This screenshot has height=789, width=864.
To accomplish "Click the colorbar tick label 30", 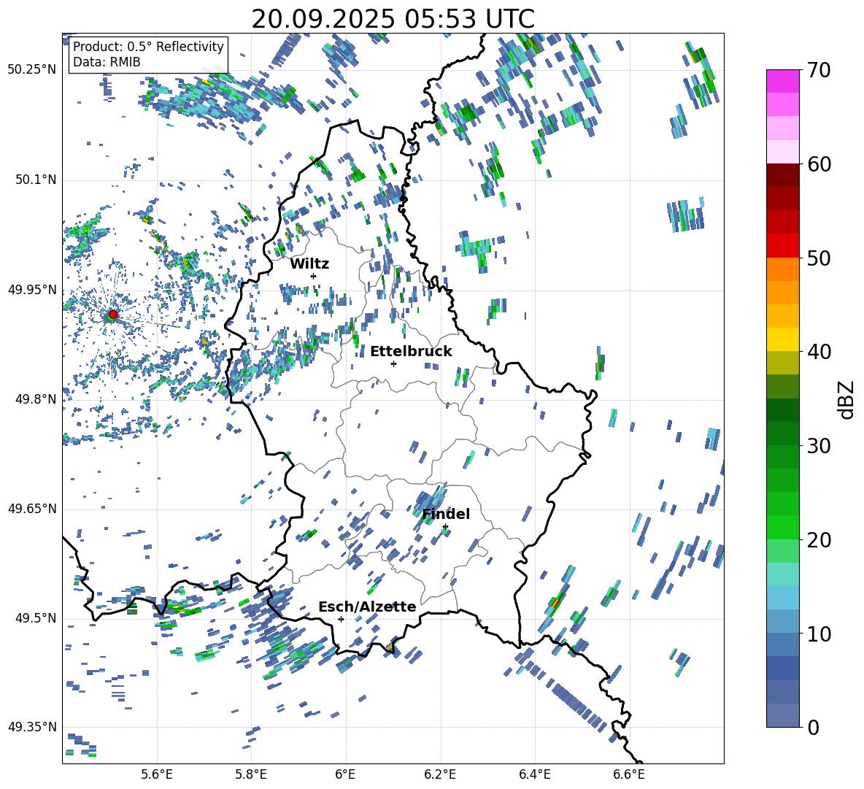I will coord(819,446).
